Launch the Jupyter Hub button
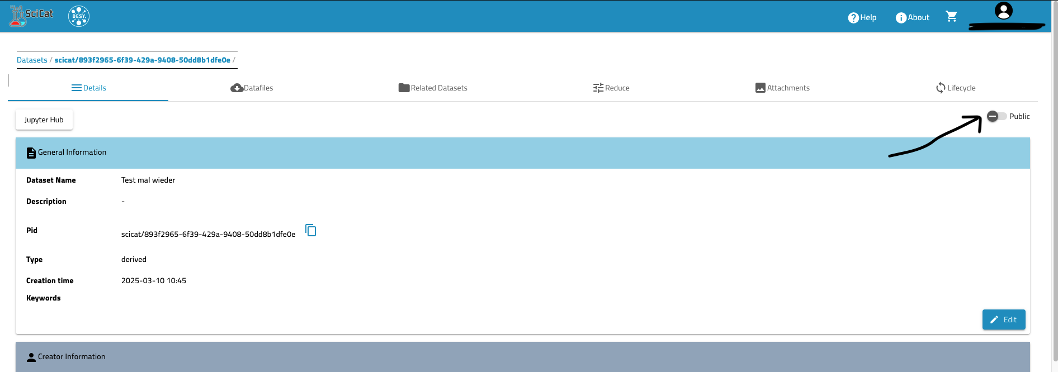1058x372 pixels. click(44, 120)
